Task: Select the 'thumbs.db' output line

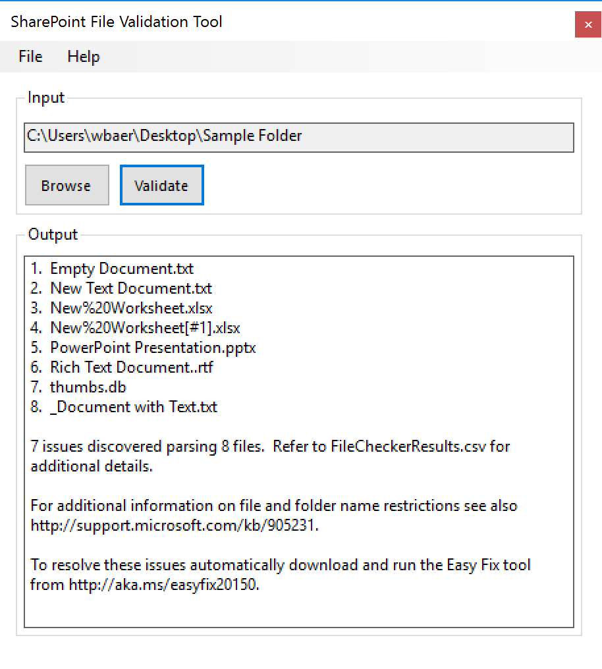Action: pyautogui.click(x=78, y=387)
